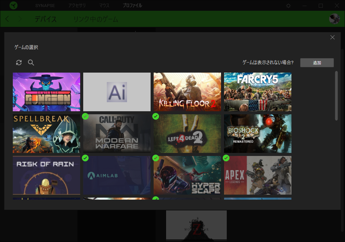
Task: Click the ゲームの選択 heading
Action: 26,47
